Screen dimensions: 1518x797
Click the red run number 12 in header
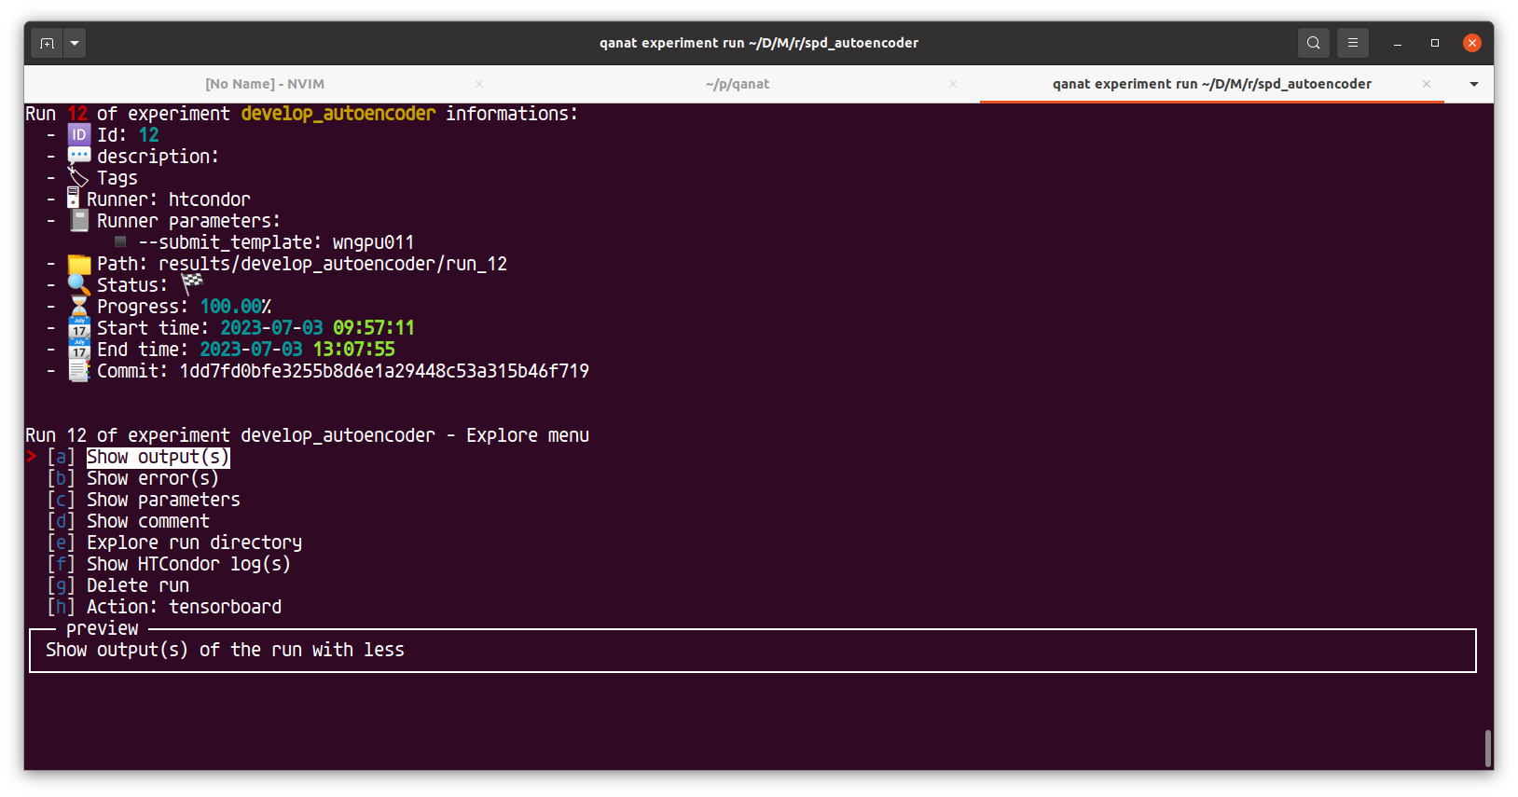point(76,114)
